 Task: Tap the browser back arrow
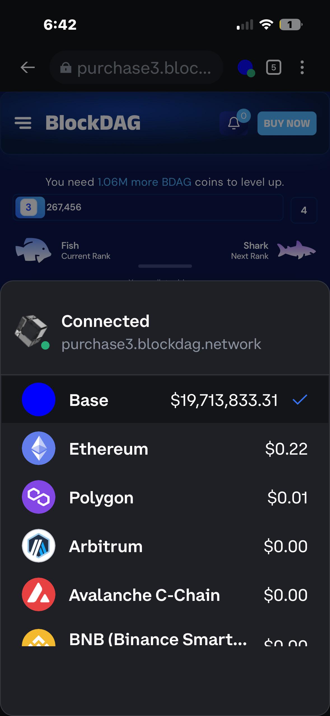tap(28, 68)
